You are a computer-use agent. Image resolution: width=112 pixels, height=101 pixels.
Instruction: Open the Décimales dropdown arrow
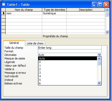click(x=99, y=55)
